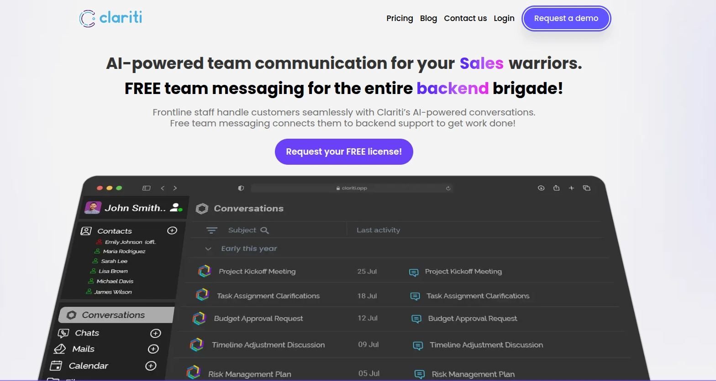The height and width of the screenshot is (381, 716).
Task: Click chat icon beside last-activity Project Kickoff Meeting
Action: 414,272
